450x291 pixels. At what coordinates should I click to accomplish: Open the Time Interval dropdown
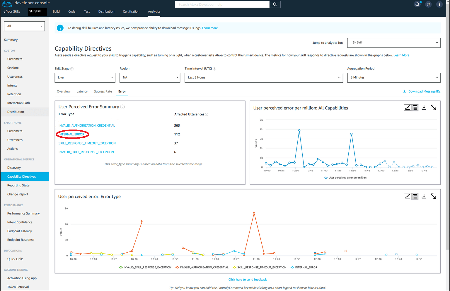[x=263, y=78]
